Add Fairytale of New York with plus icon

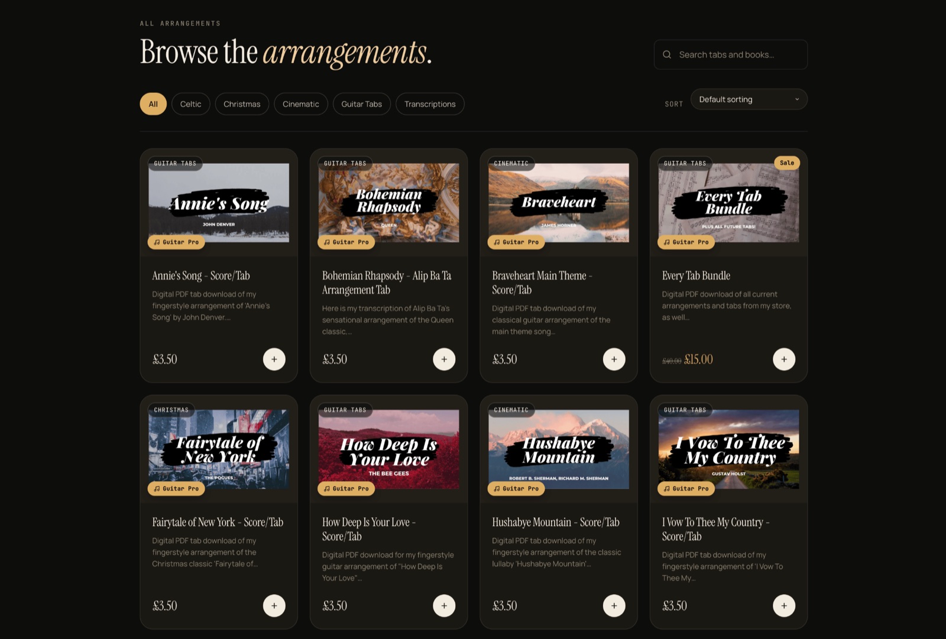[x=274, y=606]
